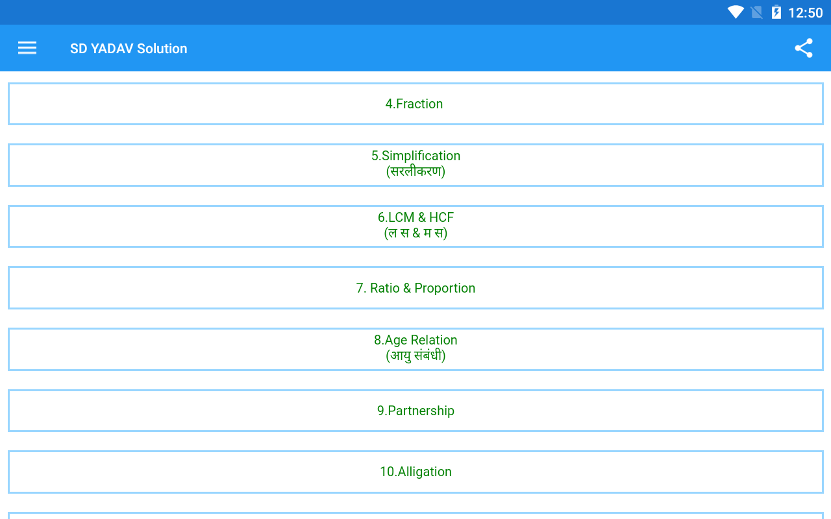The image size is (831, 519).
Task: Check the Wi-Fi status icon
Action: (x=736, y=12)
